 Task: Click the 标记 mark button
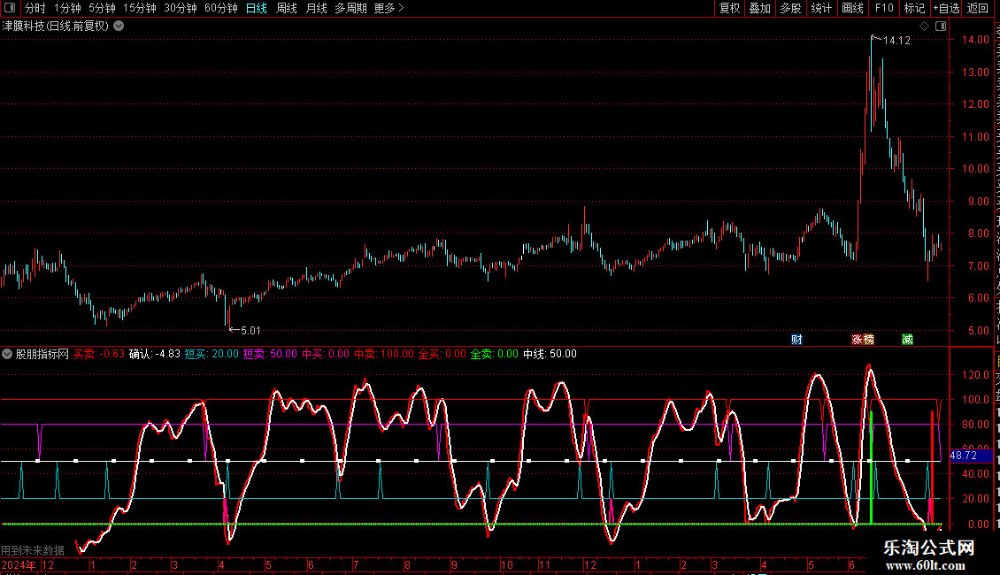pos(914,8)
